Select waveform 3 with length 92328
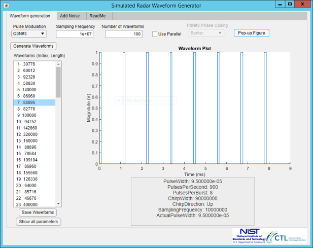Screen dimensions: 313x248 [34, 77]
